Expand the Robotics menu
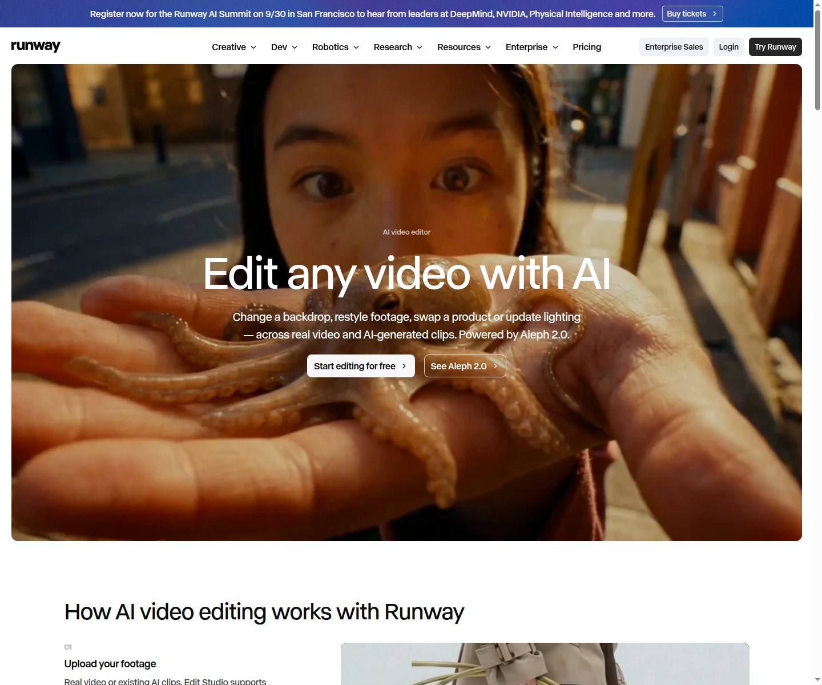 click(x=336, y=47)
